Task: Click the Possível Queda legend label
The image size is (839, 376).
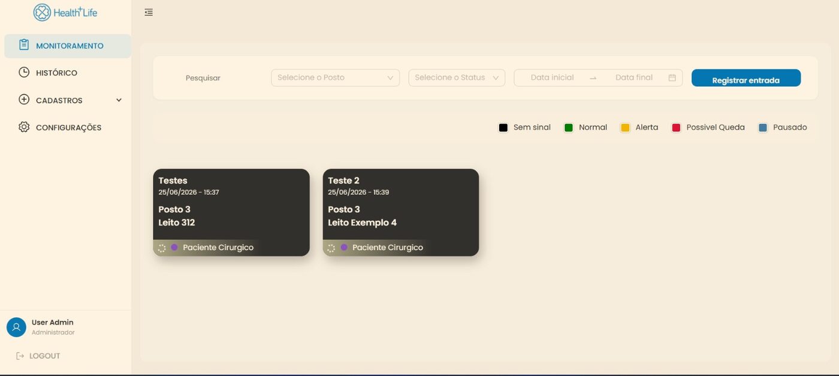Action: [x=716, y=127]
